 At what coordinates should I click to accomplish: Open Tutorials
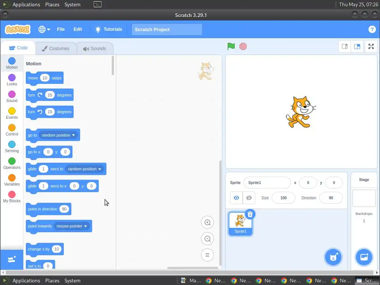point(109,29)
